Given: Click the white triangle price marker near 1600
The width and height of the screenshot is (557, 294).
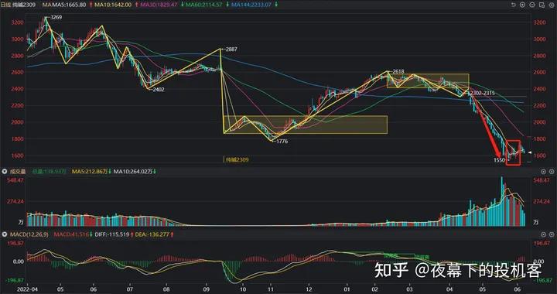Looking at the screenshot, I should click(529, 152).
